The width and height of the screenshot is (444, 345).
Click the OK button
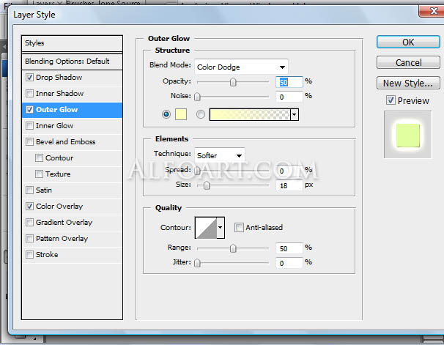[408, 42]
